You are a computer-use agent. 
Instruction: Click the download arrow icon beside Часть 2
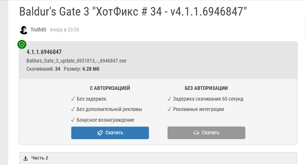pyautogui.click(x=26, y=158)
